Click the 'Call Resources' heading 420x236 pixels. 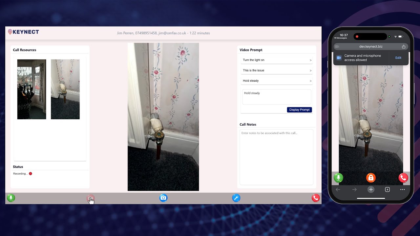coord(25,50)
